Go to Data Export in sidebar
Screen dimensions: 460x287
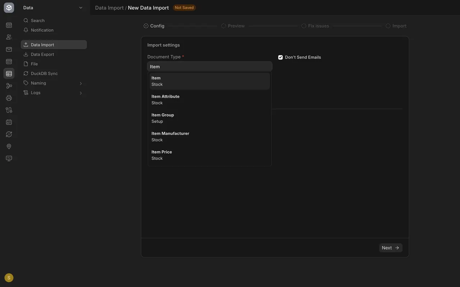point(54,54)
